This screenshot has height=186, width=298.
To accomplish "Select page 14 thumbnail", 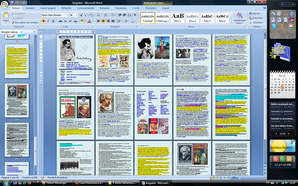I will 17,100.
